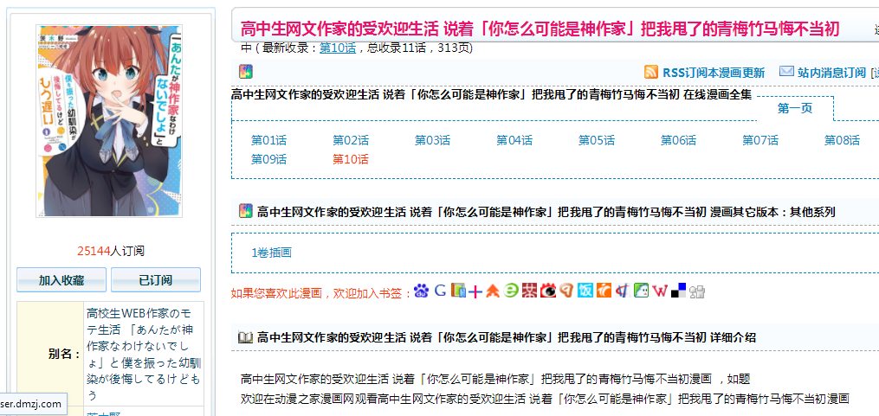This screenshot has height=416, width=879.
Task: Click the Baidu paw bookmark icon
Action: point(421,291)
